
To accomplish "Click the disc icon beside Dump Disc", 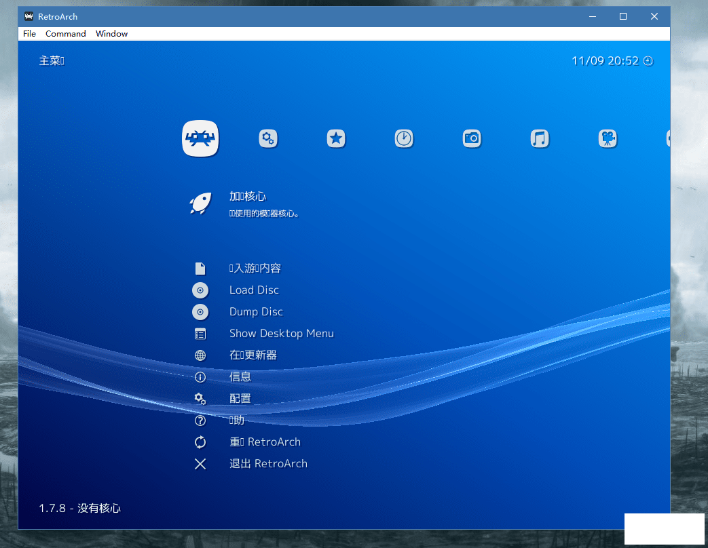I will tap(200, 312).
